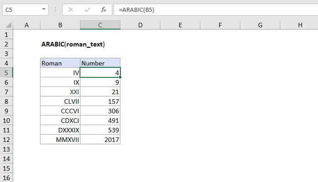Select row 13 header
This screenshot has height=182, width=318.
pos(6,149)
